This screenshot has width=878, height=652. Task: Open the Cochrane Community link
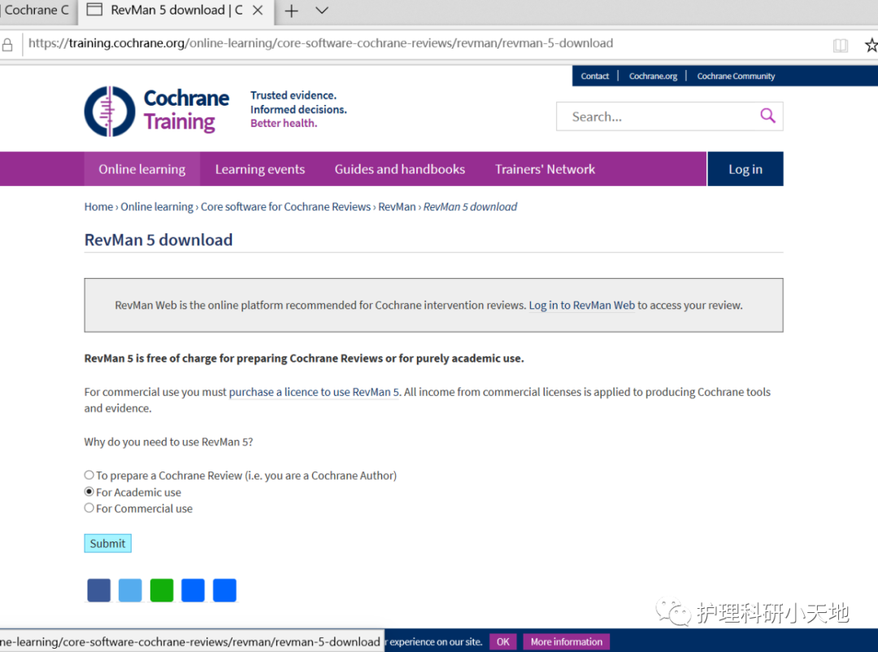pos(736,76)
